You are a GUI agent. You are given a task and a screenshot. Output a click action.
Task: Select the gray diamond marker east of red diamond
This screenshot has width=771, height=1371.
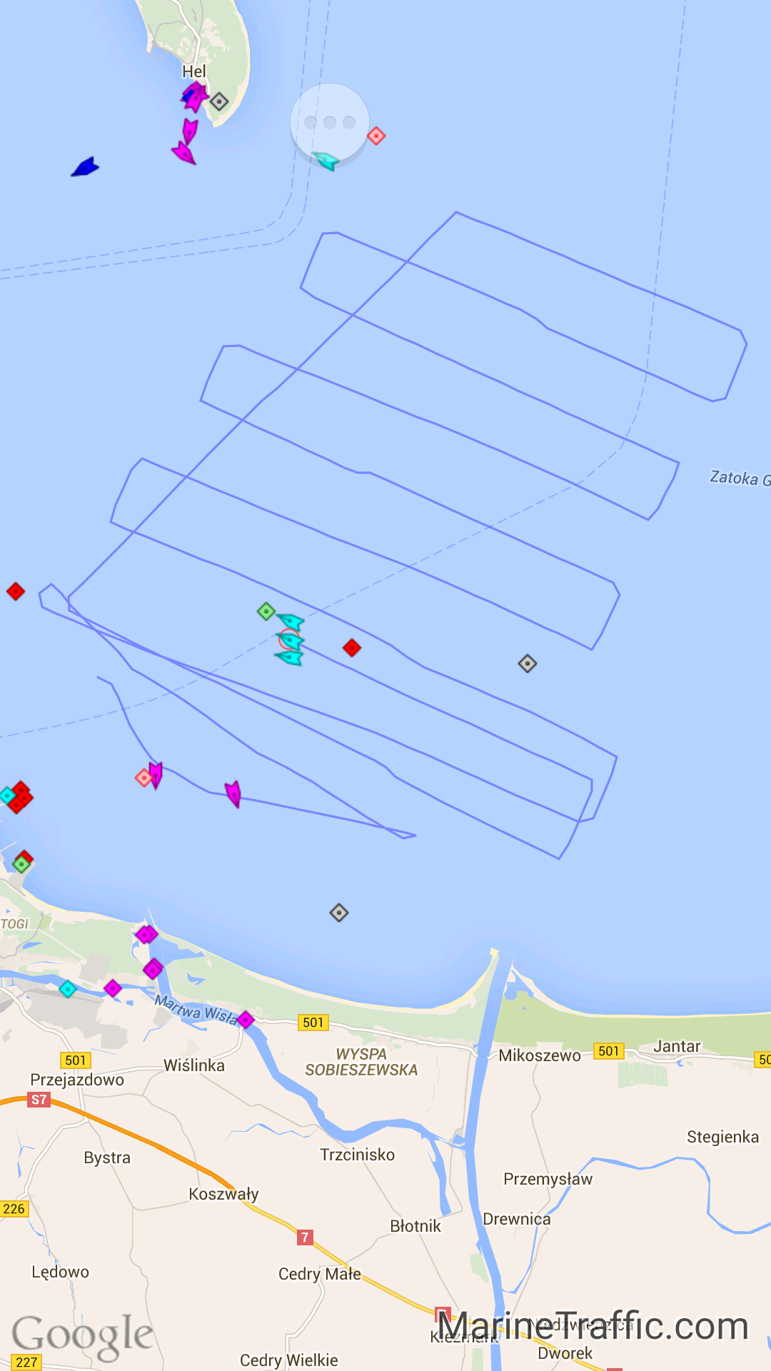point(528,663)
